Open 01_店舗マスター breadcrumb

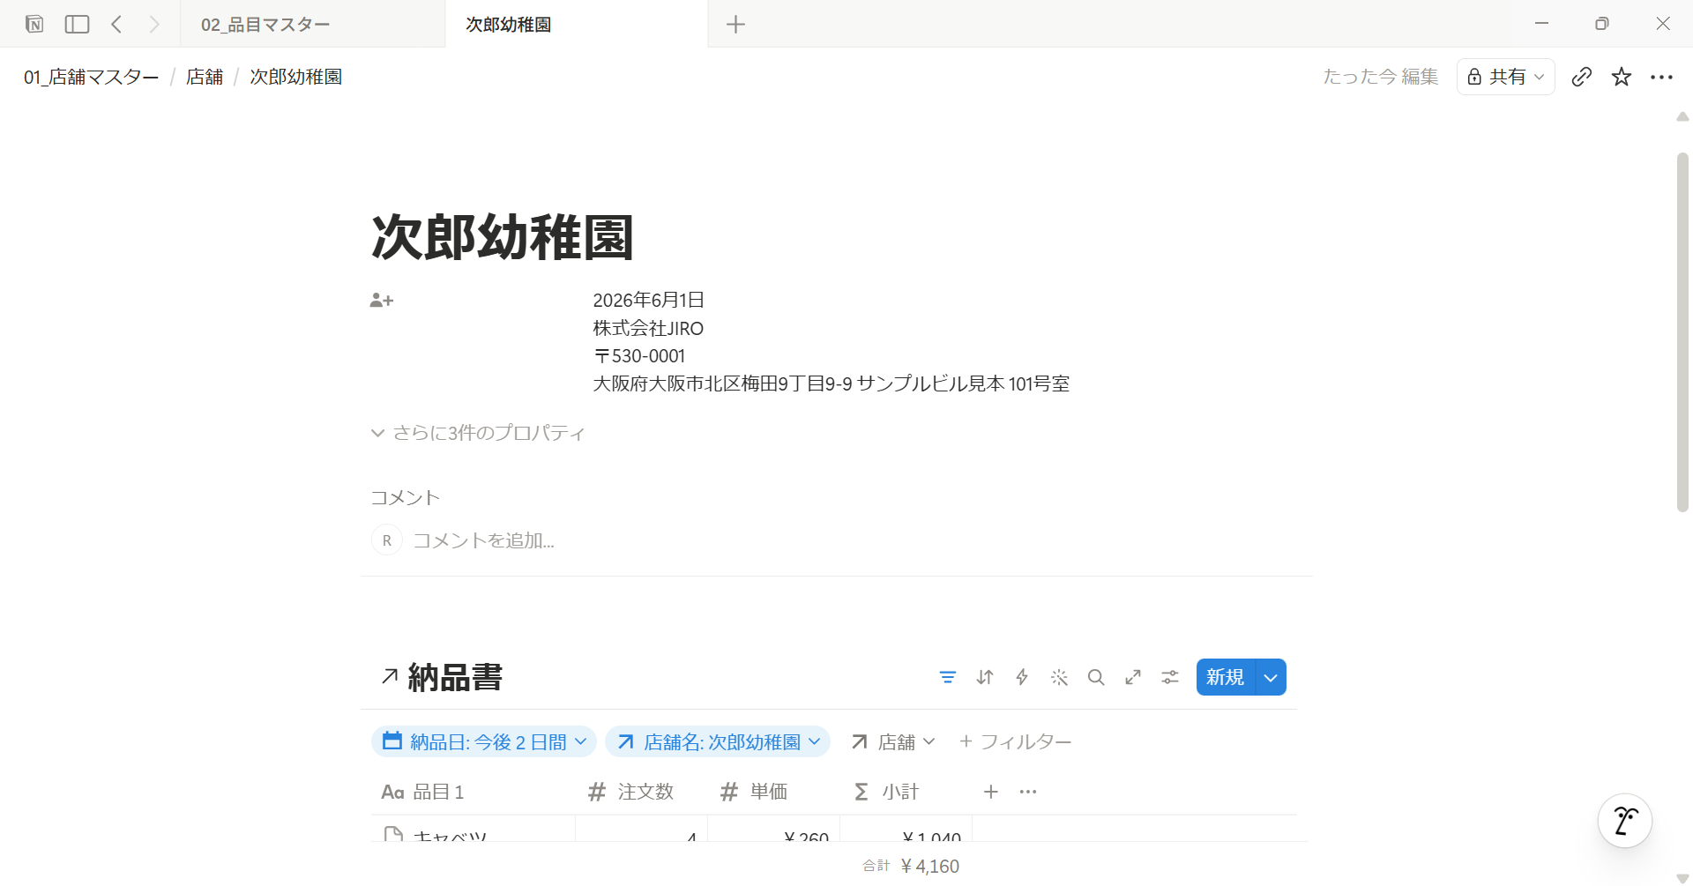(x=92, y=77)
